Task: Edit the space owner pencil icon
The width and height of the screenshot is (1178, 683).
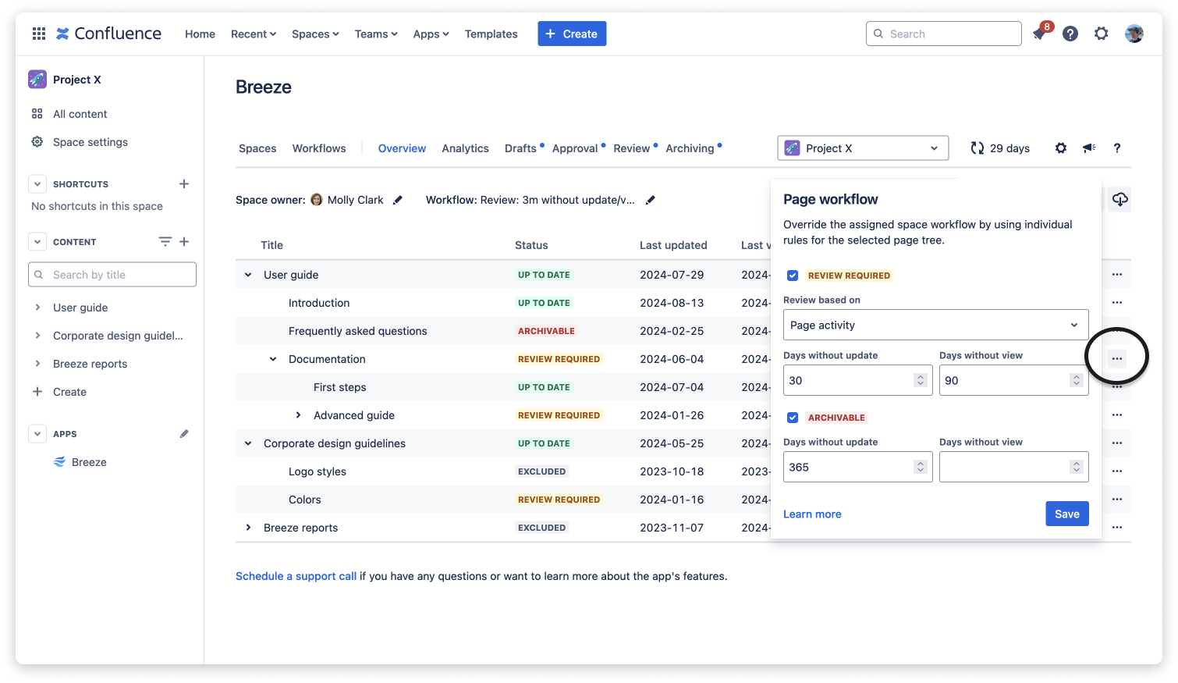Action: tap(398, 200)
